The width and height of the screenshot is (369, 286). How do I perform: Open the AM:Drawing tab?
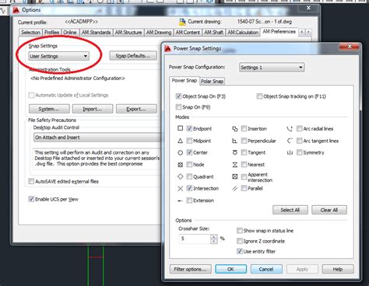[x=159, y=33]
